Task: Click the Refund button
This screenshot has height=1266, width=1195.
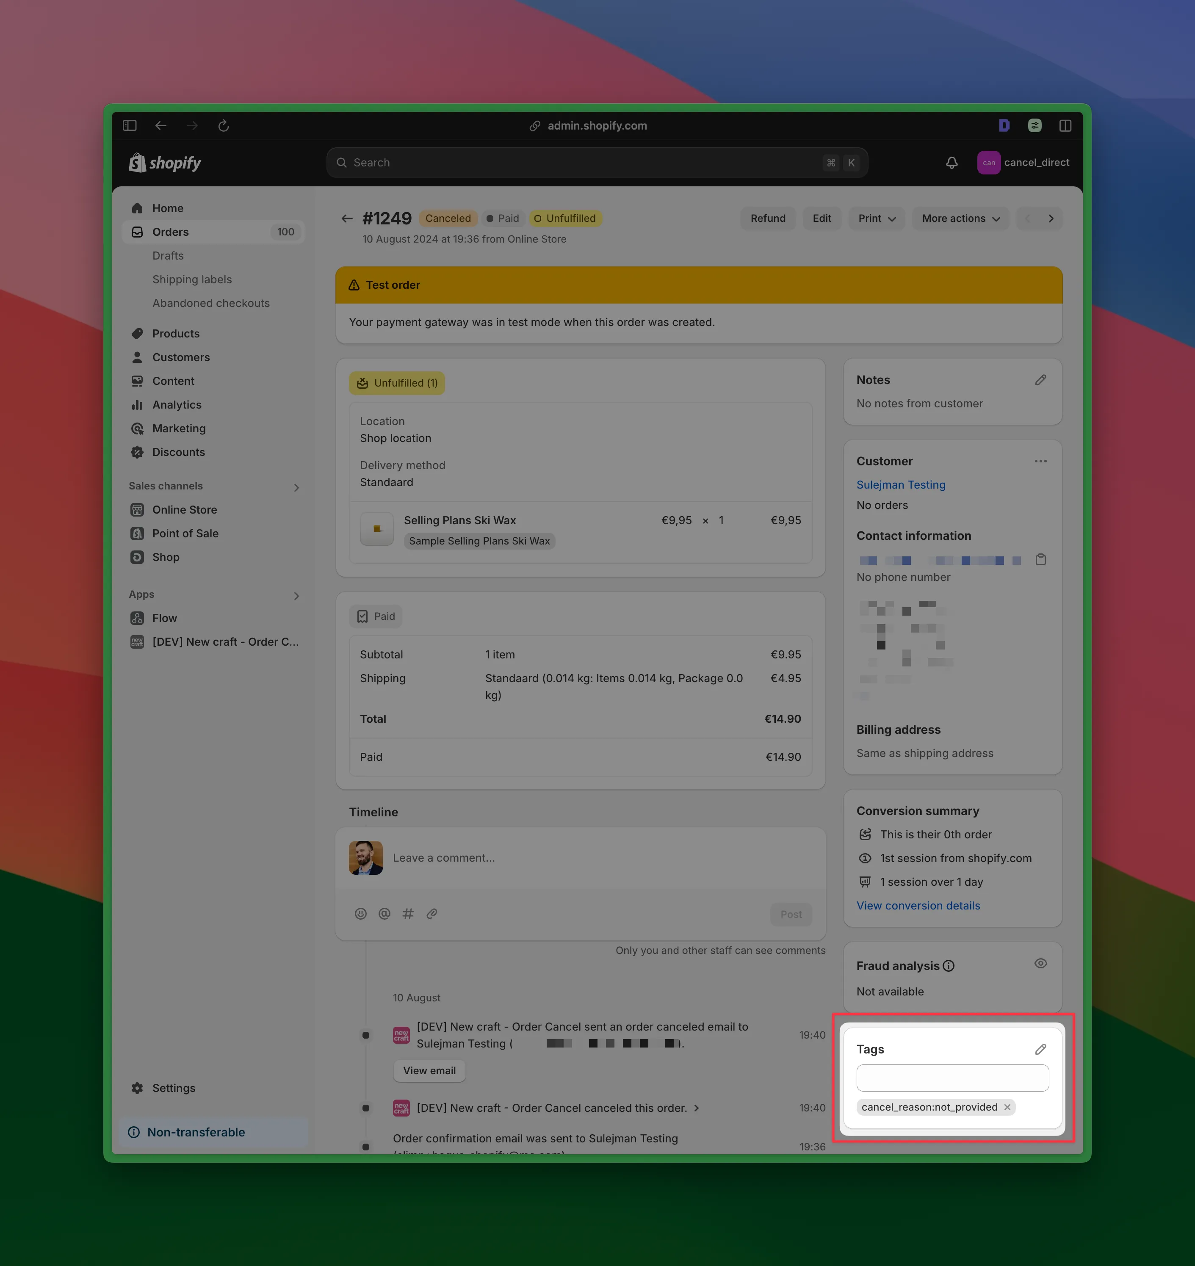Action: click(768, 218)
